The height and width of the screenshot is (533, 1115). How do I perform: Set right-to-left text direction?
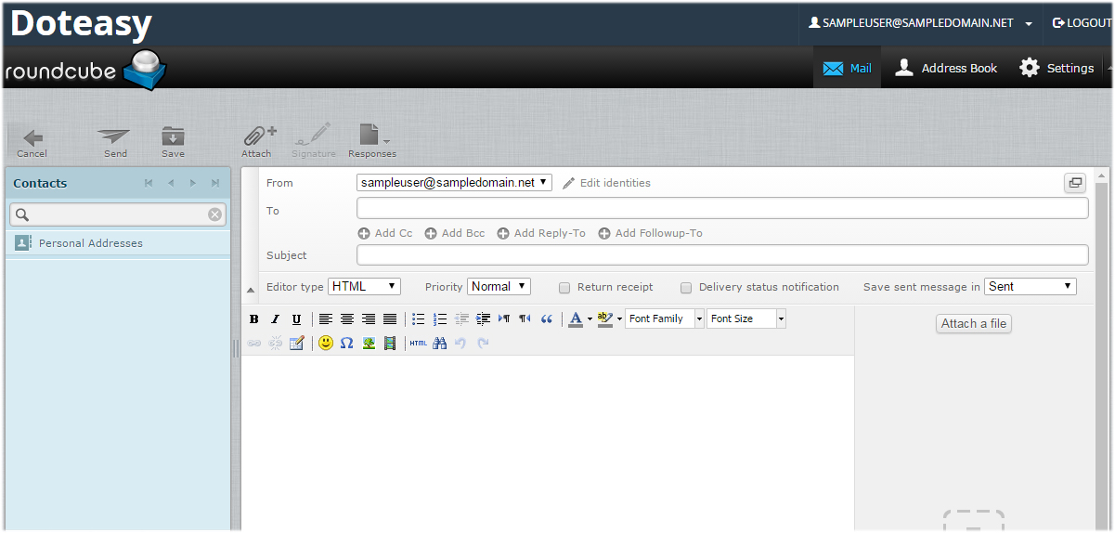(525, 318)
